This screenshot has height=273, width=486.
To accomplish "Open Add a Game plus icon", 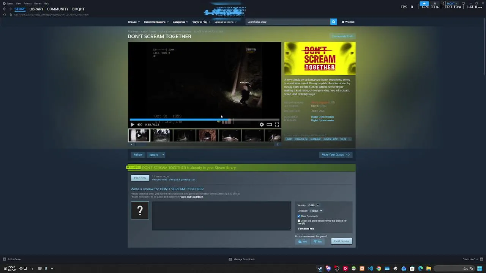I will coord(4,259).
